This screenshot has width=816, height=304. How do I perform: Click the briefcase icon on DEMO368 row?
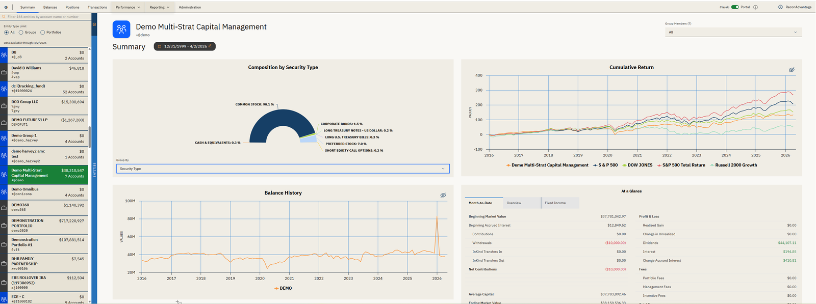coord(4,208)
